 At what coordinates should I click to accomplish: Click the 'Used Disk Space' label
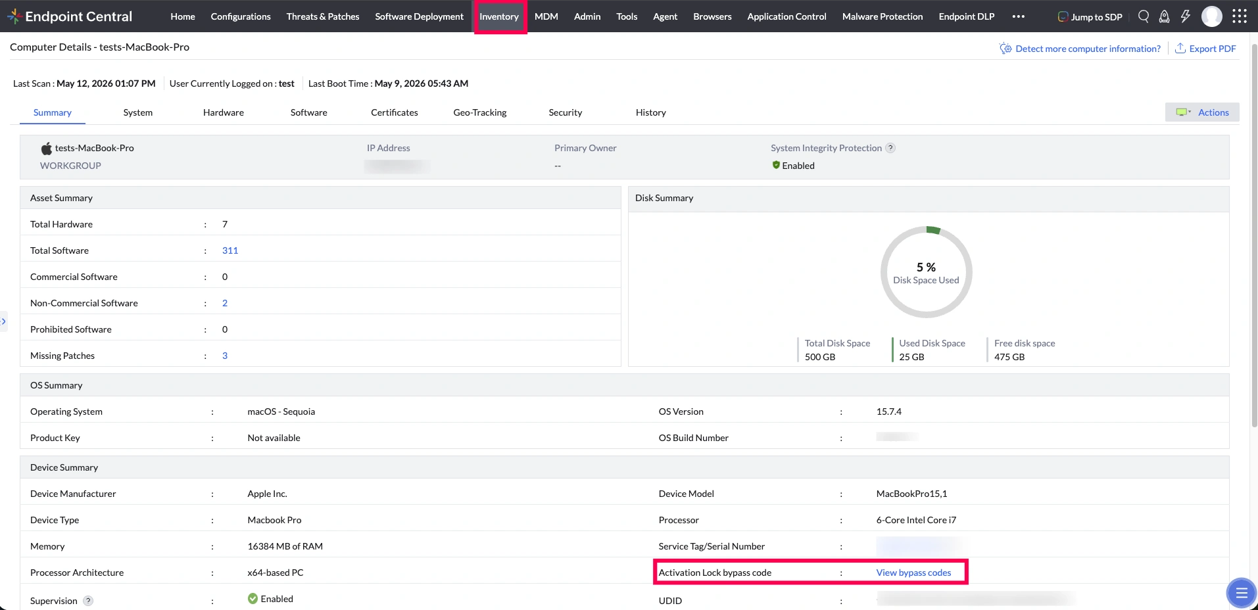(932, 343)
